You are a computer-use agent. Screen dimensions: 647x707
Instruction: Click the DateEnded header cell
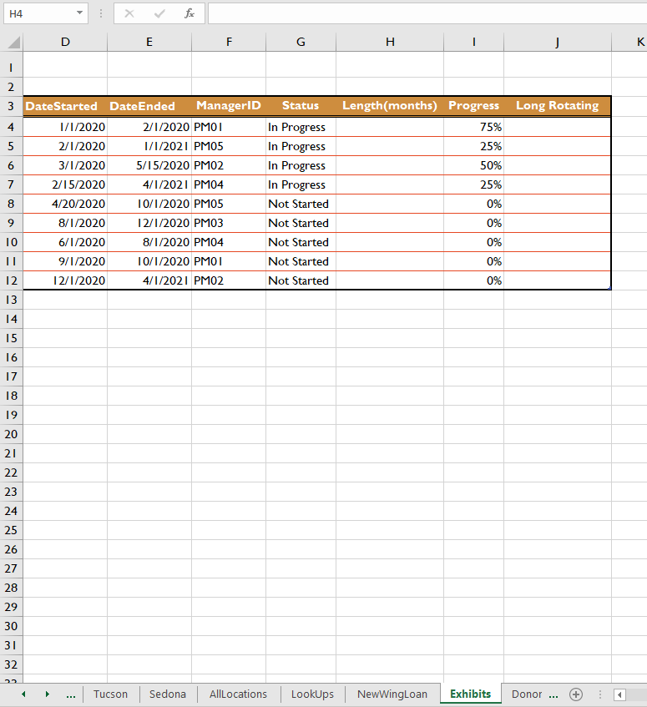[149, 106]
